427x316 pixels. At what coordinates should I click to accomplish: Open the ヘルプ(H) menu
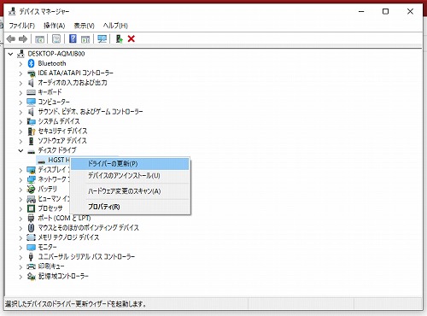(115, 26)
